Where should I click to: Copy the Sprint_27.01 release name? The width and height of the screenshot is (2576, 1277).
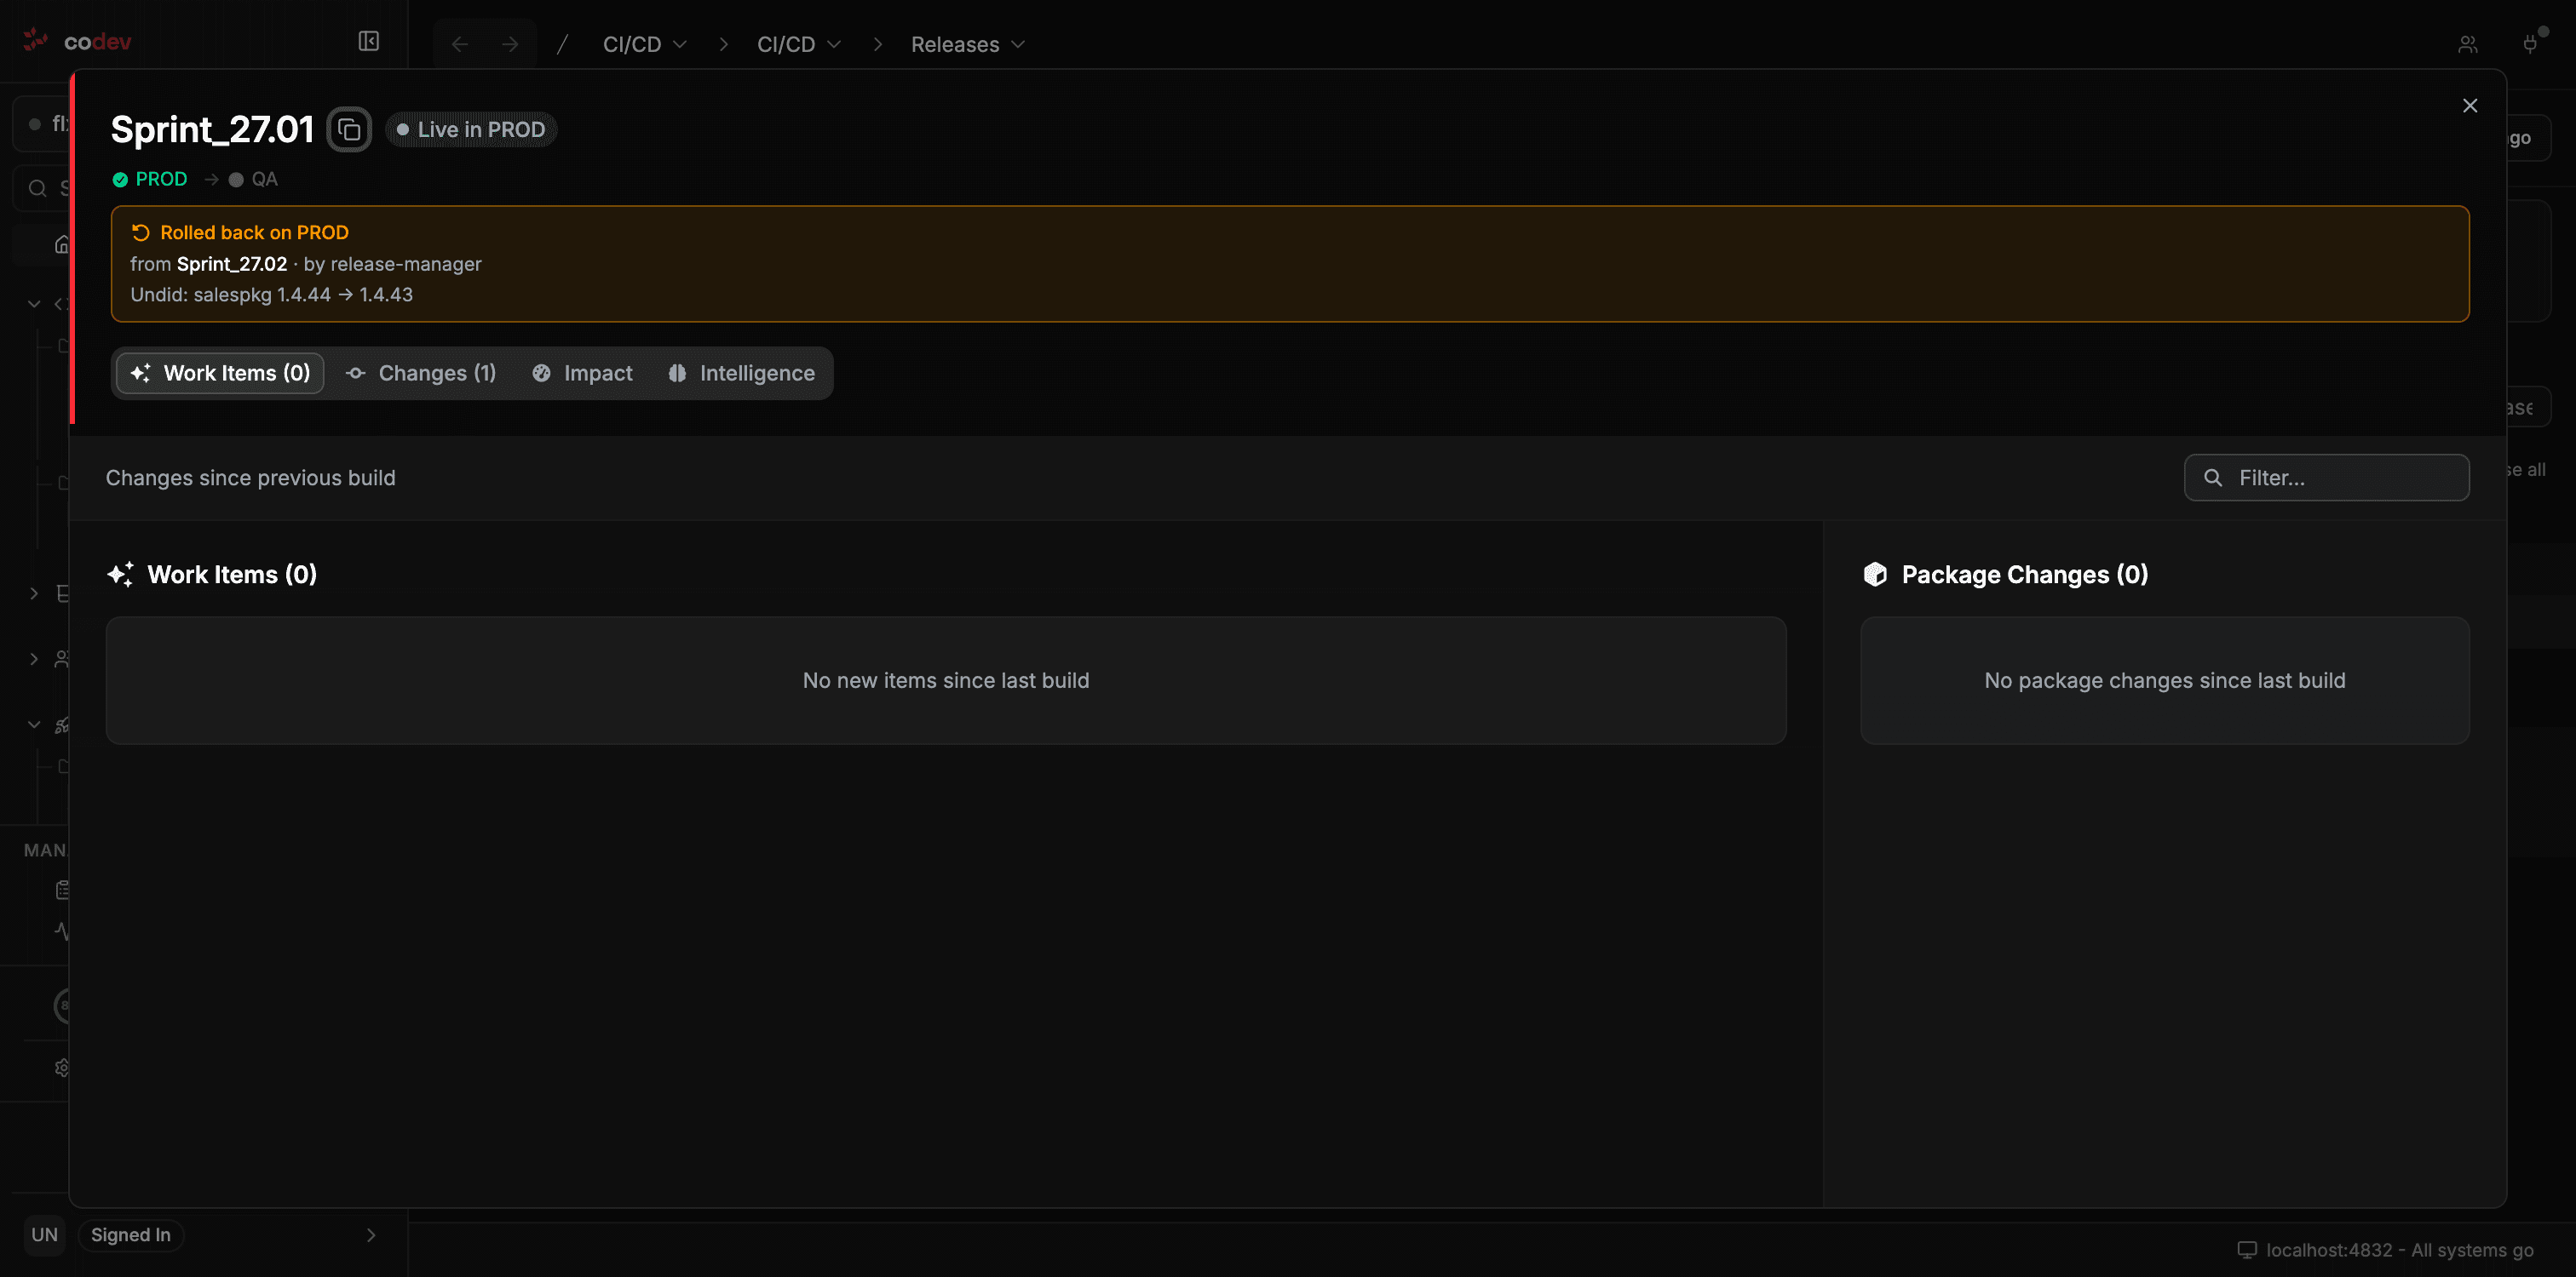(x=349, y=130)
